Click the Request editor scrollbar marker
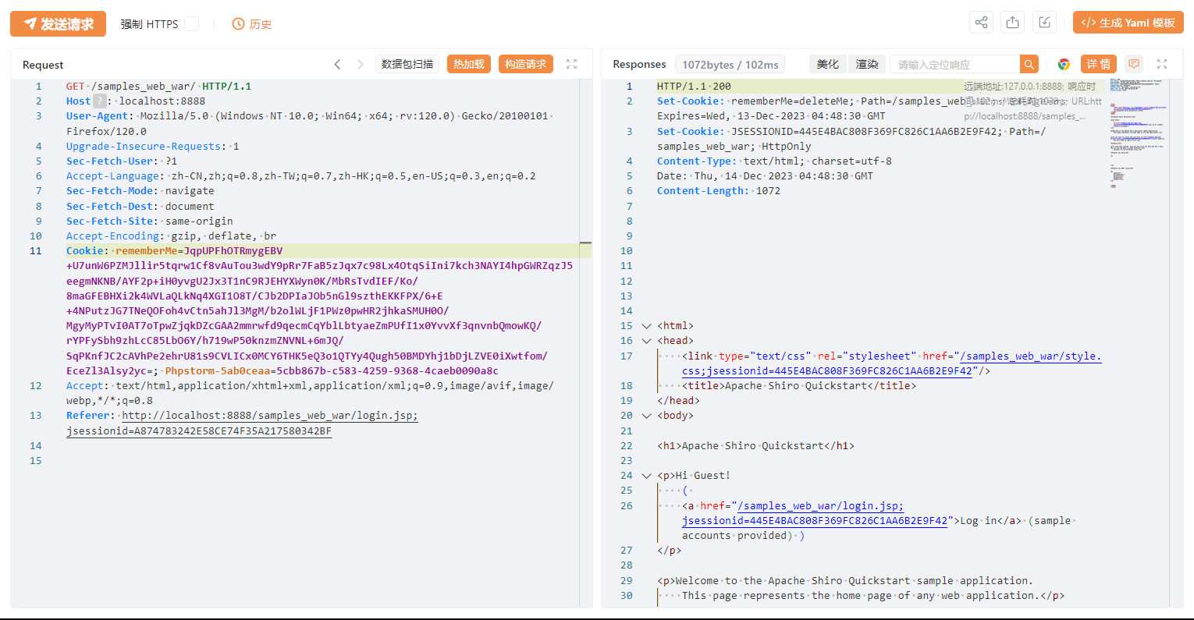Viewport: 1194px width, 620px height. [586, 244]
